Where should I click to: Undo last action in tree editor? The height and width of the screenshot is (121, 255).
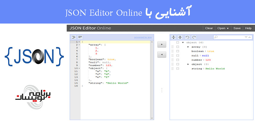[187, 37]
